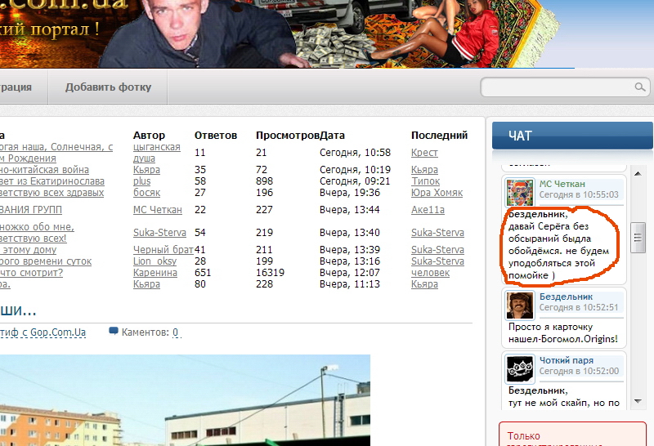Open the forum topic about Солнечная
The height and width of the screenshot is (446, 654).
[x=56, y=153]
